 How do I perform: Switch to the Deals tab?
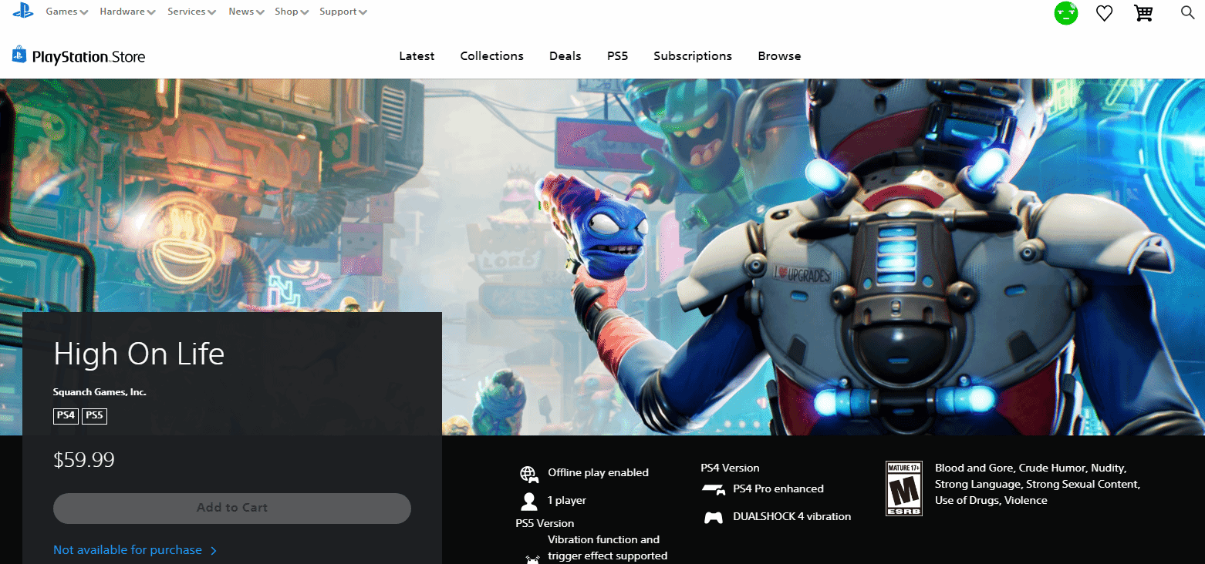565,56
